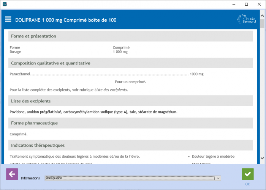The image size is (266, 190).
Task: Click the 'Douleur légère à modérée' bullet
Action: pos(213,157)
